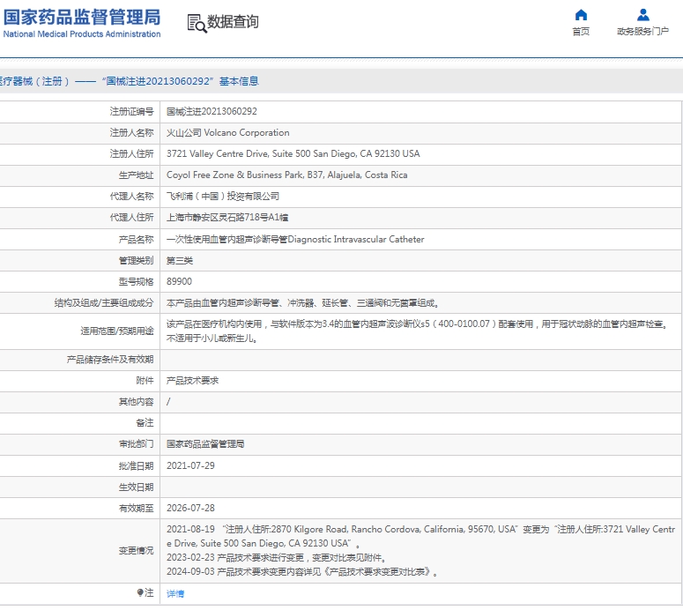
Task: Click the 国家药品监督管理局 logo
Action: click(82, 23)
